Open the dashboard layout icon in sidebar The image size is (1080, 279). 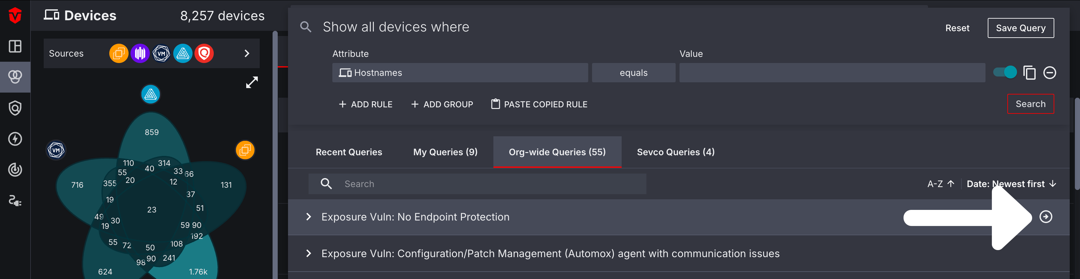(x=15, y=46)
